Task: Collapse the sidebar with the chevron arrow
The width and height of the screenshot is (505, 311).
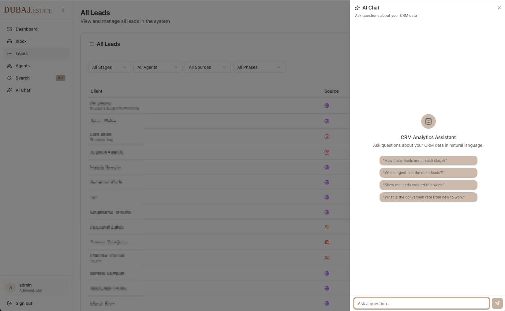Action: 63,10
